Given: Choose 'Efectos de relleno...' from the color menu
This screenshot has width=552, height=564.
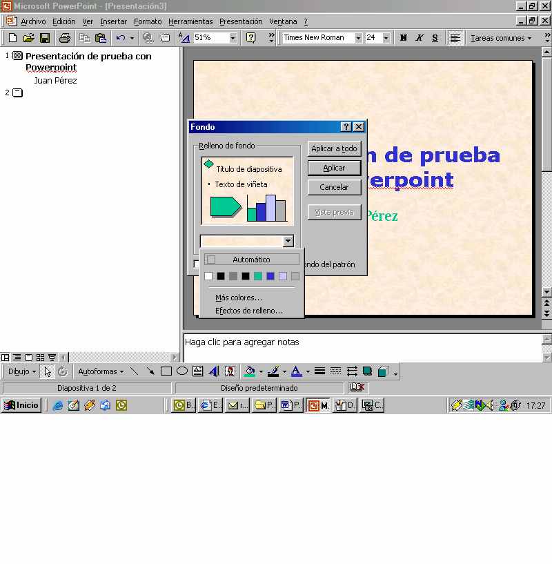Looking at the screenshot, I should click(x=249, y=311).
